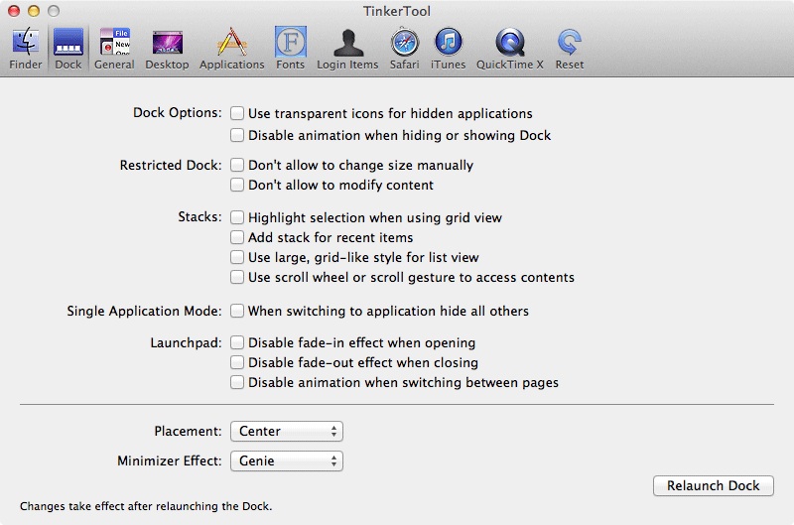The width and height of the screenshot is (794, 525).
Task: Click the TinkerTool window title
Action: click(396, 11)
